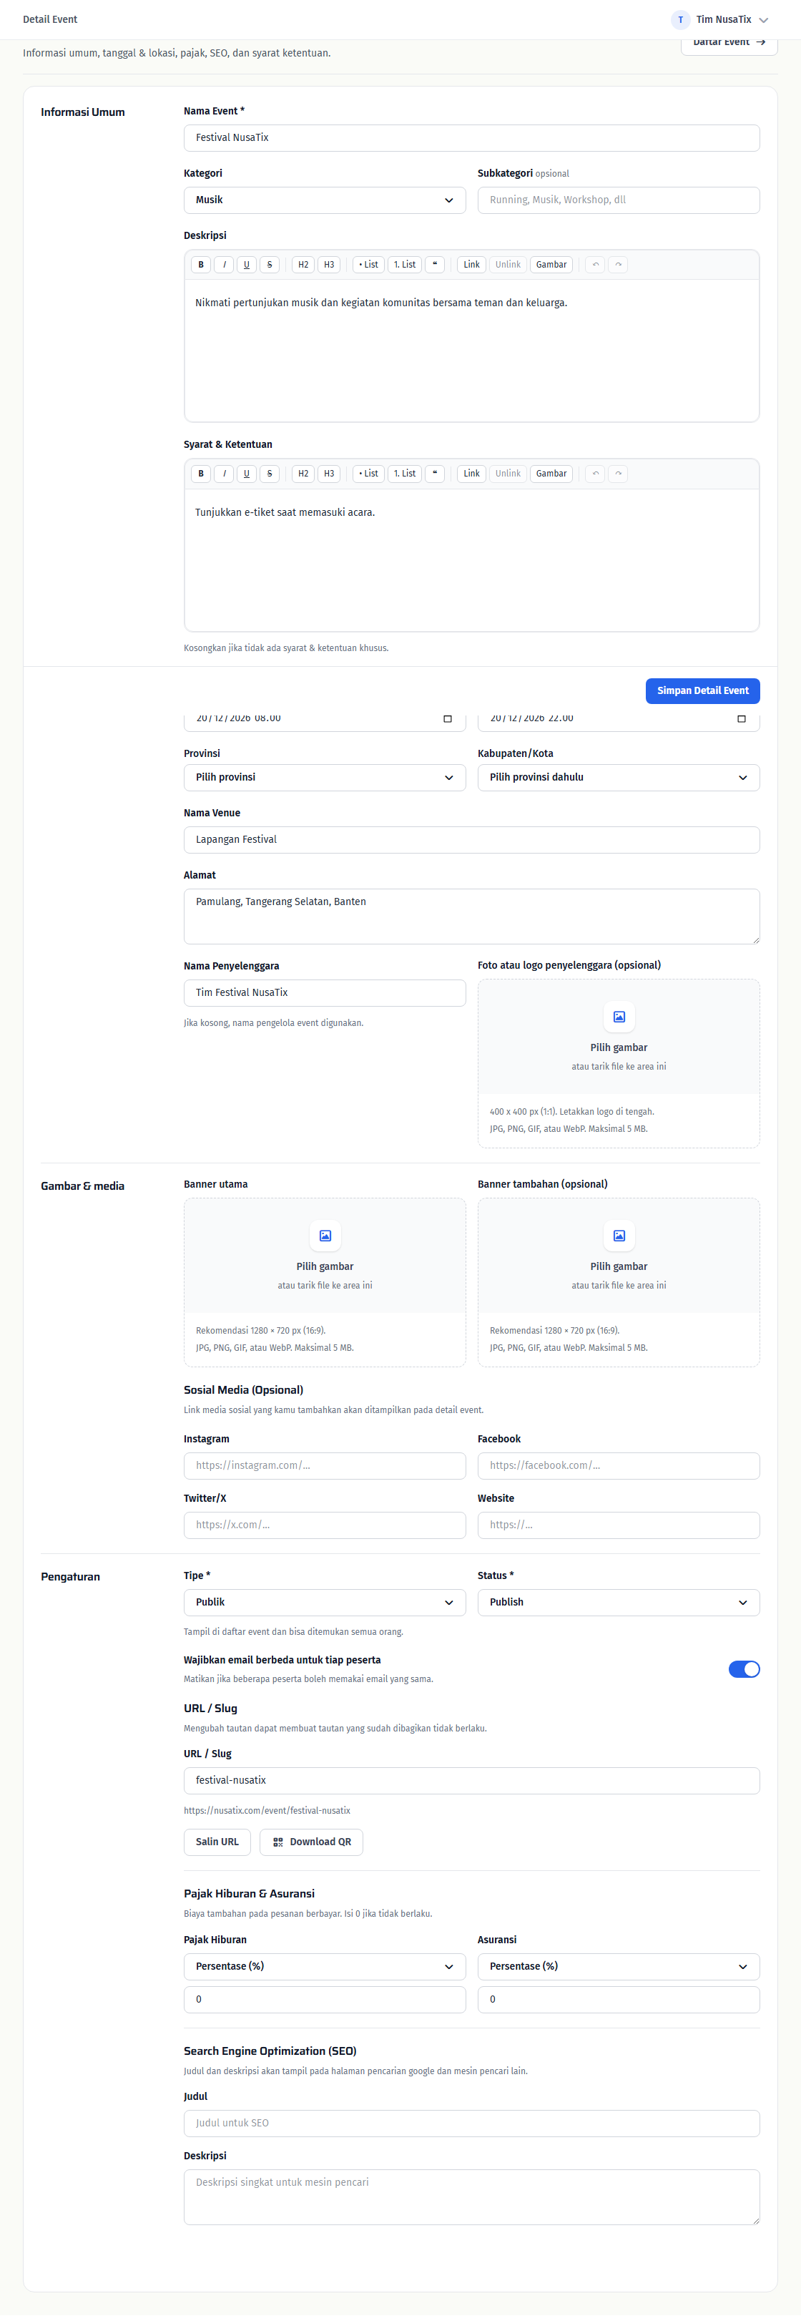
Task: Apply strikethrough in the Deskripsi editor toolbar
Action: coord(270,264)
